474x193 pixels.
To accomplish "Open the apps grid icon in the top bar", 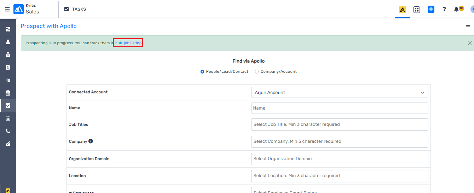I will 417,10.
